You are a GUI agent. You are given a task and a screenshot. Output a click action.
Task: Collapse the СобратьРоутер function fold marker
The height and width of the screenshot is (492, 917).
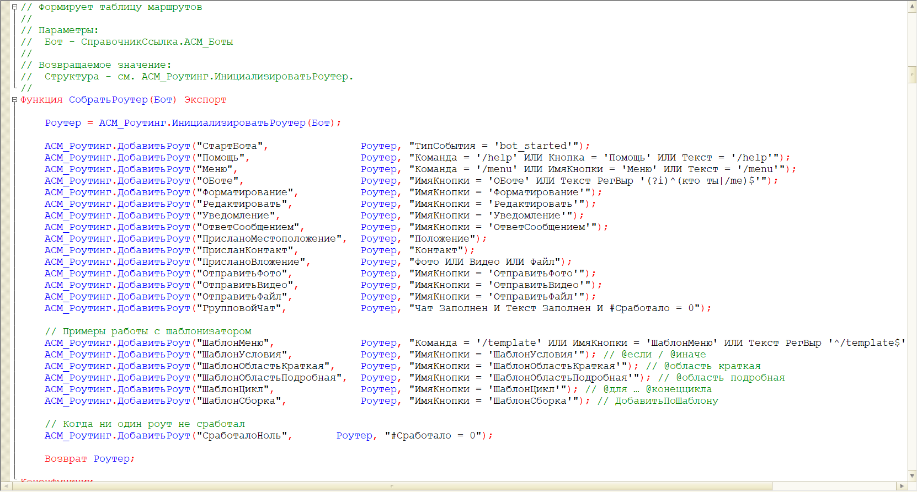[14, 100]
